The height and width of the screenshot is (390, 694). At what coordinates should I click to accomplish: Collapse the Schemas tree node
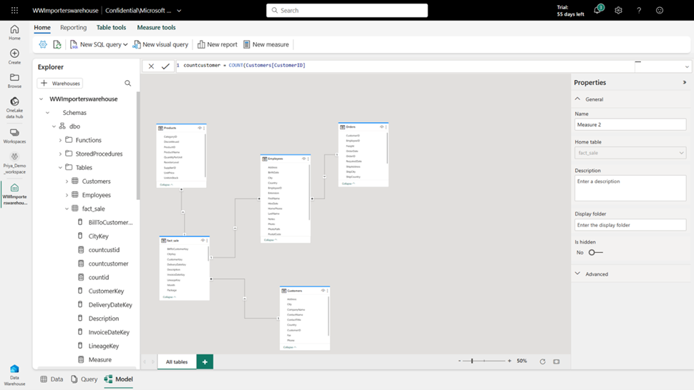pos(48,113)
